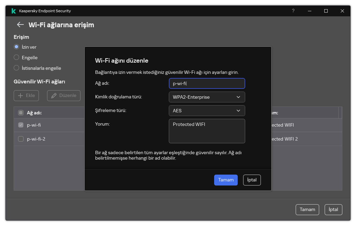The width and height of the screenshot is (356, 226).
Task: Toggle the select-all checkbox in the table header
Action: [20, 112]
